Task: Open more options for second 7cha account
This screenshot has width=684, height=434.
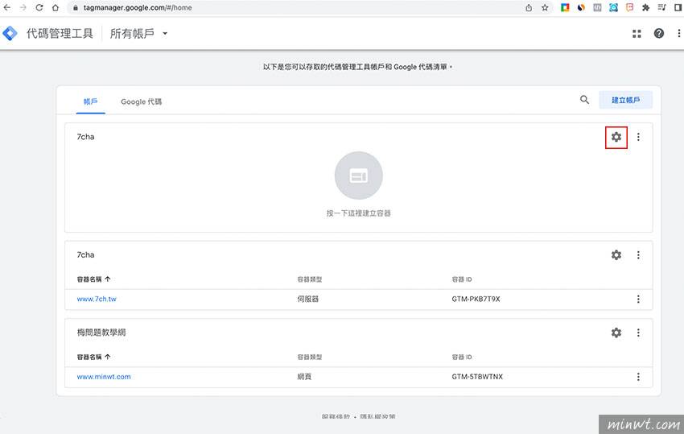Action: click(x=638, y=255)
